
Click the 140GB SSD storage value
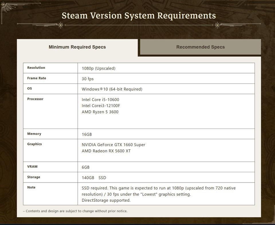[94, 178]
